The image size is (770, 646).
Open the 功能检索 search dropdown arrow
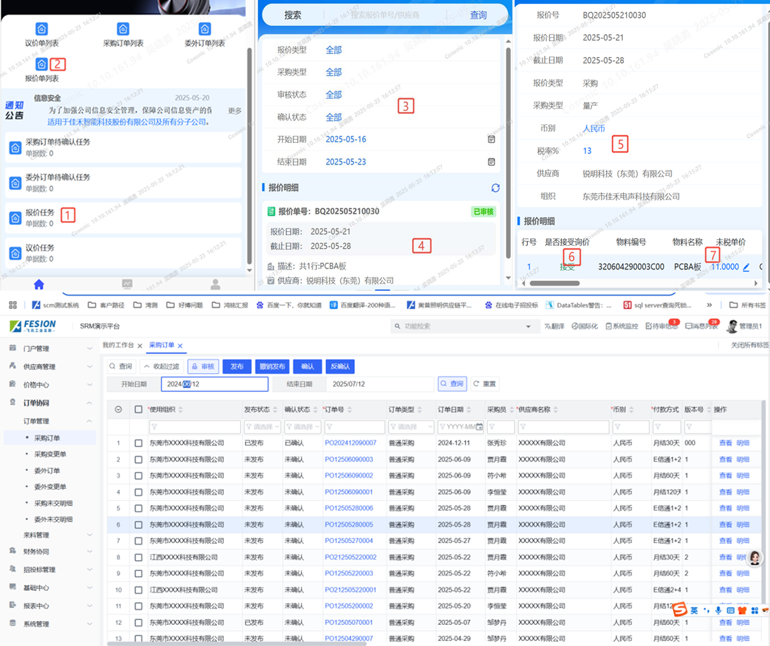click(528, 326)
